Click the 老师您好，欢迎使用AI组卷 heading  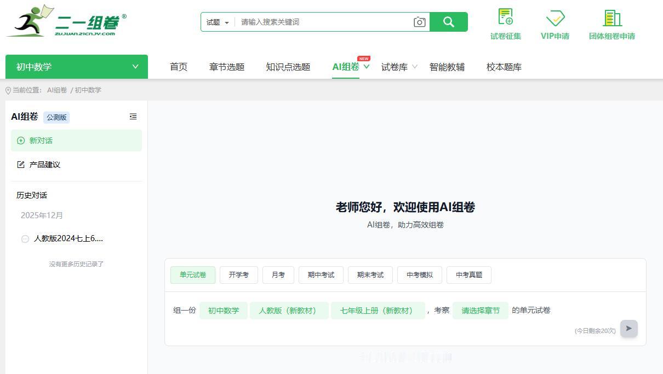click(x=405, y=207)
